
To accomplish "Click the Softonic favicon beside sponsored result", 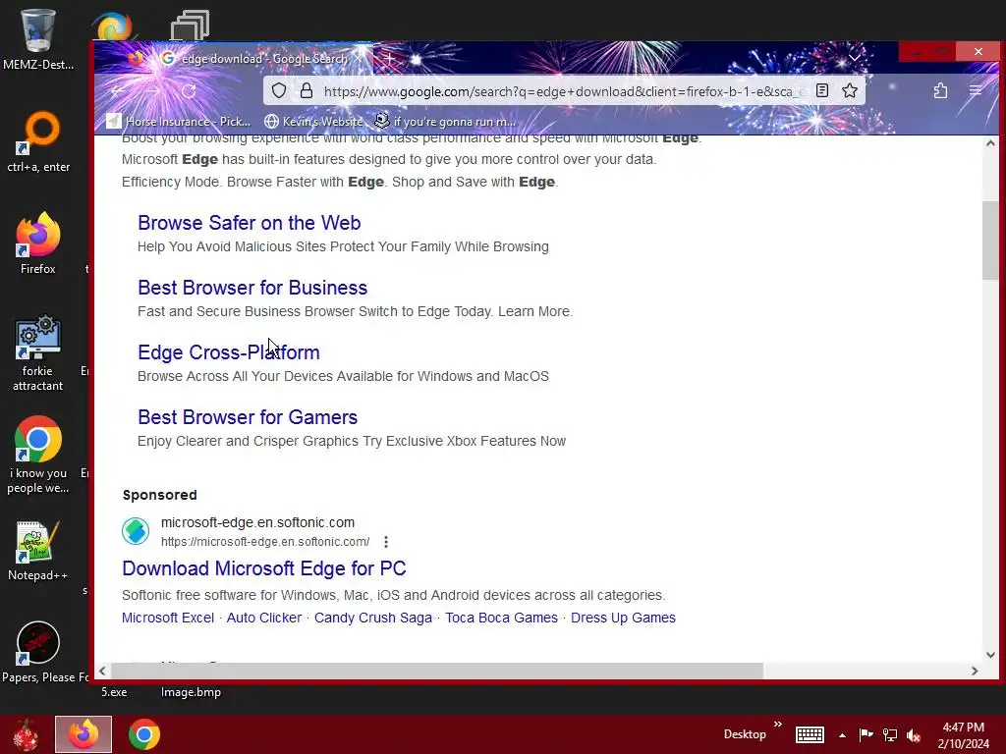I will click(x=136, y=531).
